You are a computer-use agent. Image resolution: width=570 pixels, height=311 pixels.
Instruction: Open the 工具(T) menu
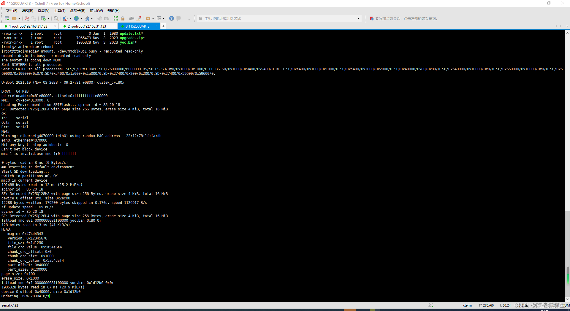(x=59, y=11)
